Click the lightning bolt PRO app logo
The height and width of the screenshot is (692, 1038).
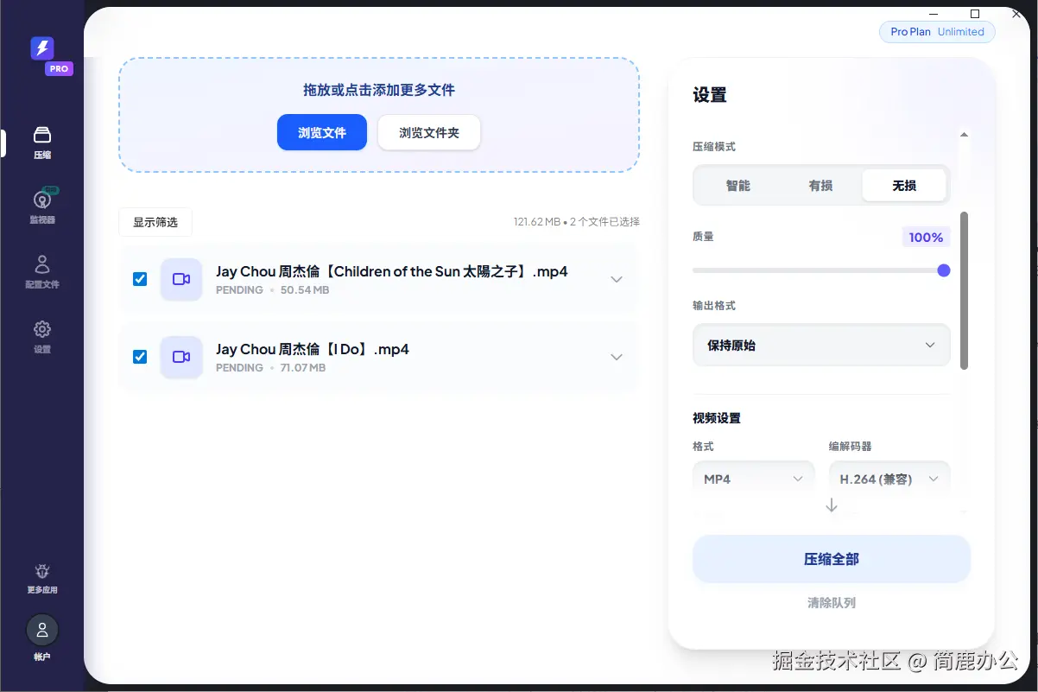43,49
